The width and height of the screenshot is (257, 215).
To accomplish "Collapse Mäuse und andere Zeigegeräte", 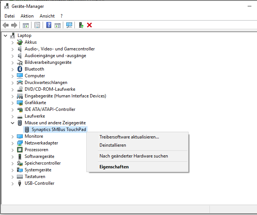I will pos(12,123).
